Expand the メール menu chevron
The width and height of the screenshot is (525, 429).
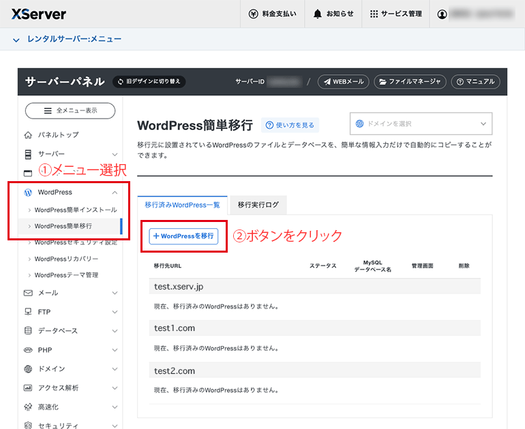[115, 293]
